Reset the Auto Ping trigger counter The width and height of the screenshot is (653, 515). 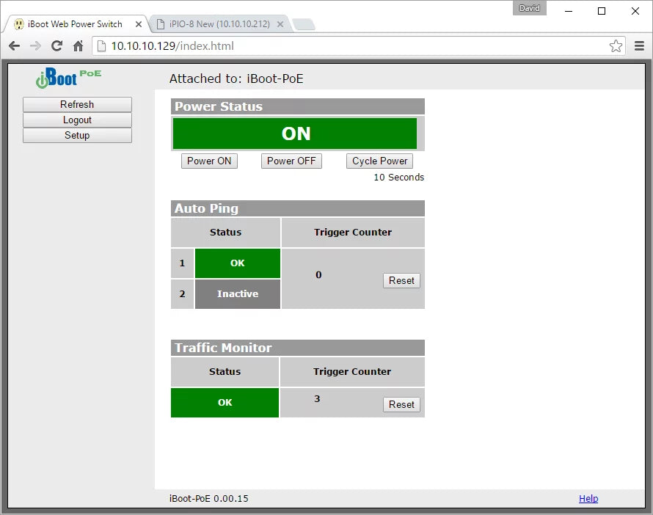point(401,280)
